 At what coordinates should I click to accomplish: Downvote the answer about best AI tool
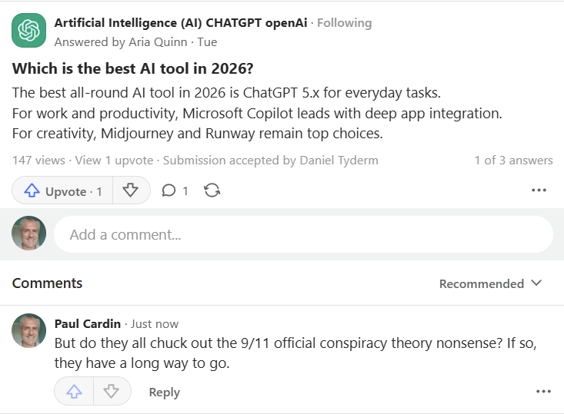pyautogui.click(x=131, y=190)
